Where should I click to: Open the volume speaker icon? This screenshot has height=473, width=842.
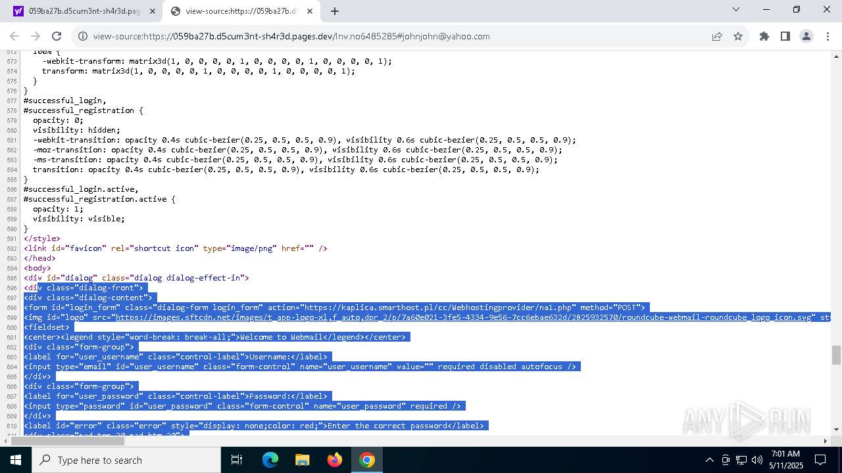point(757,460)
